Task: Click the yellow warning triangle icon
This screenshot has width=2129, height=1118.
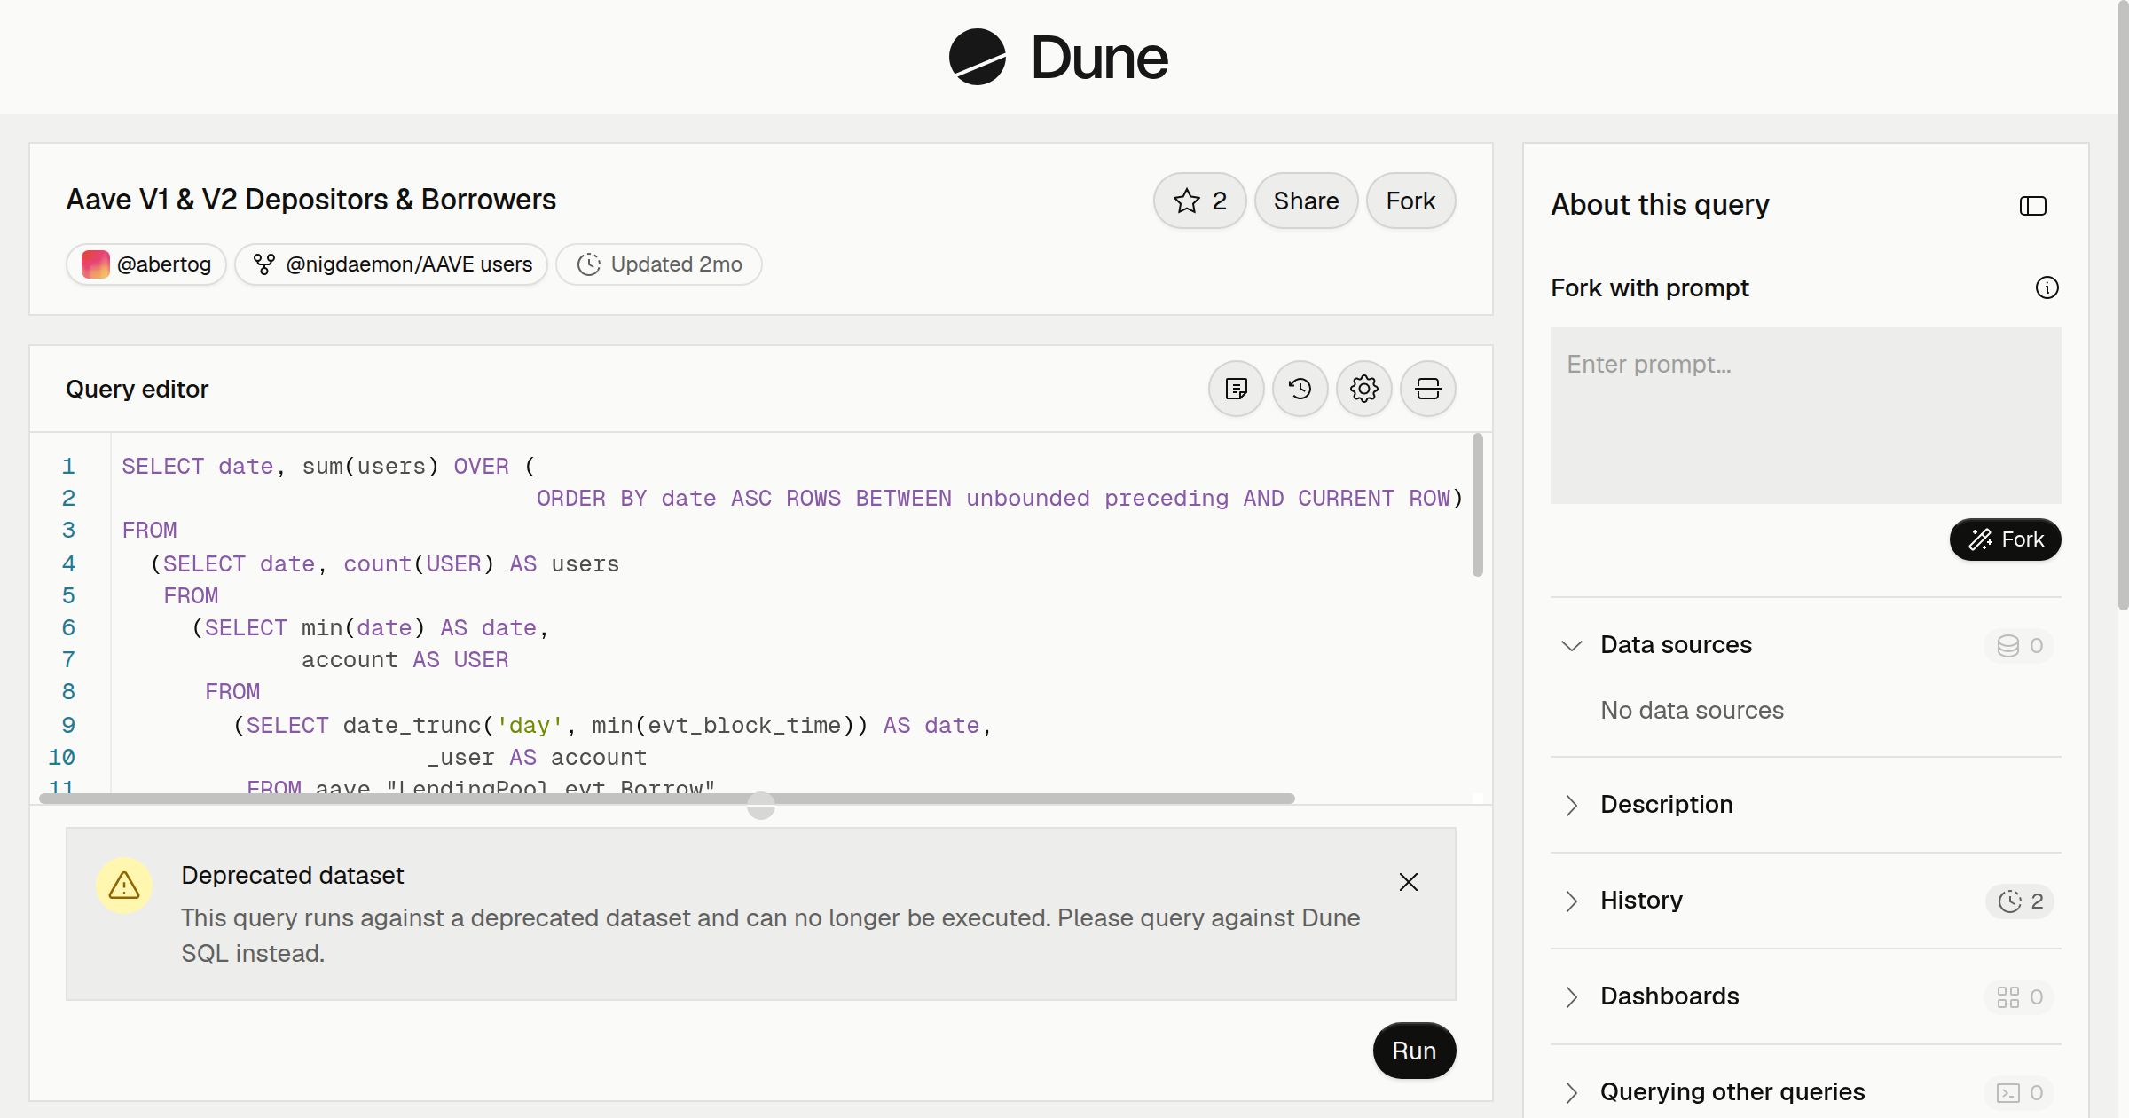Action: click(x=124, y=885)
